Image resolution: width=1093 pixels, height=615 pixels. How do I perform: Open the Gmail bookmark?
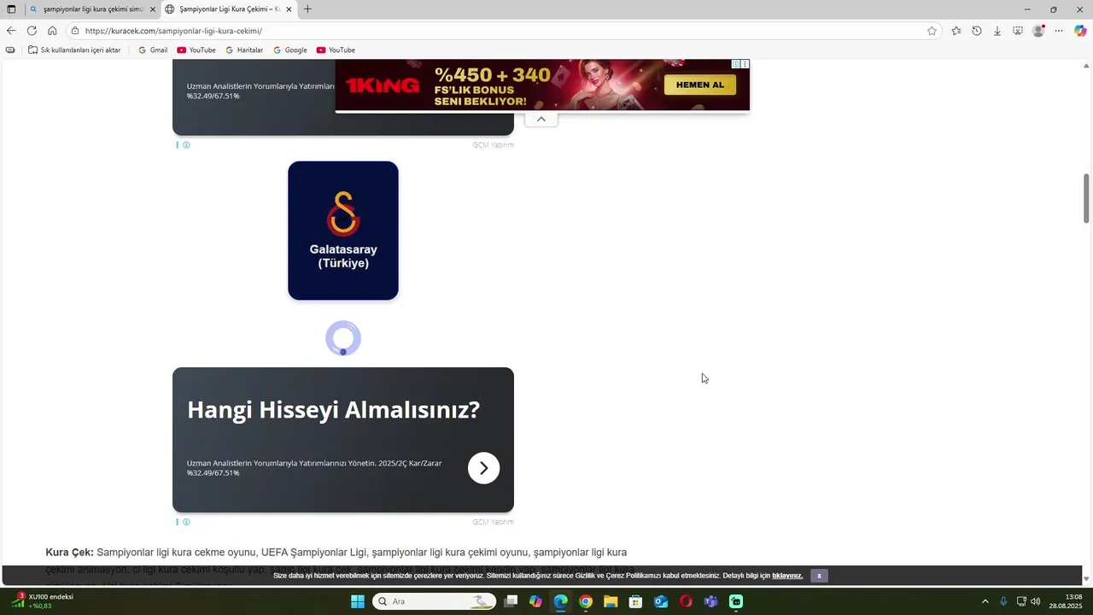153,50
